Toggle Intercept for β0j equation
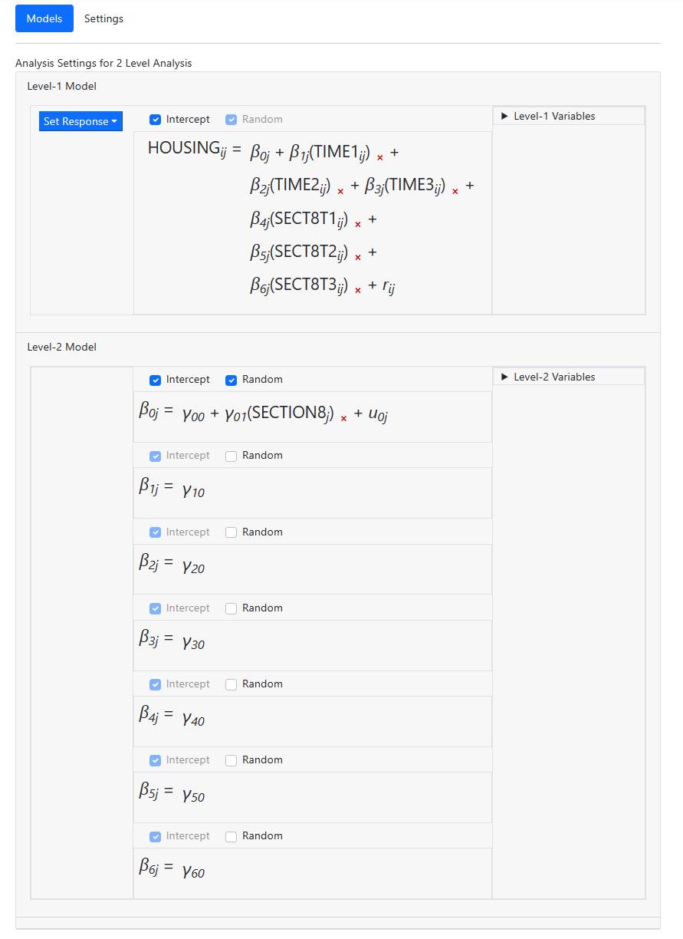683x939 pixels. (156, 380)
